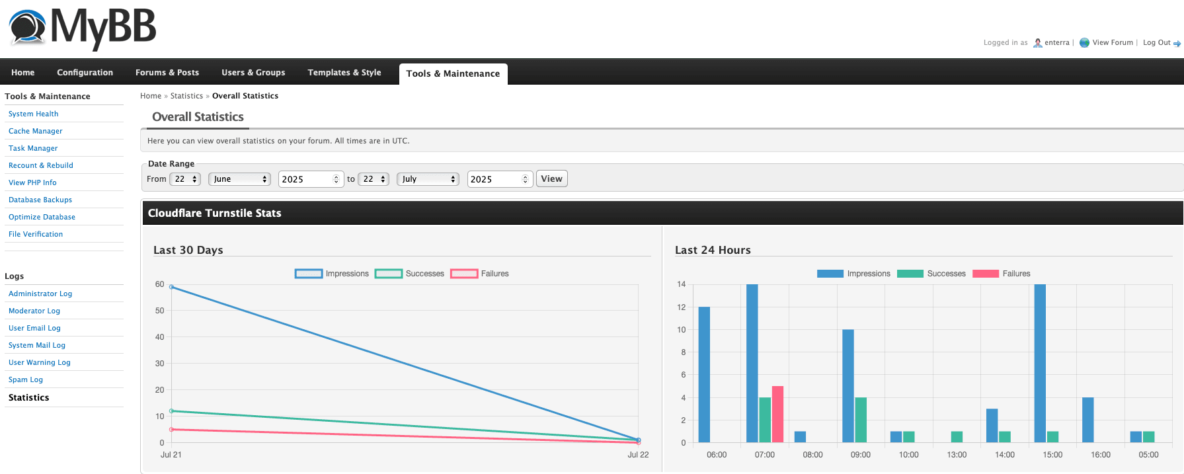
Task: Open Task Manager in sidebar
Action: coord(33,148)
